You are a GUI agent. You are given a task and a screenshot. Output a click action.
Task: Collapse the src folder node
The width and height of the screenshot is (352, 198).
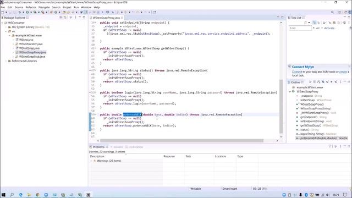tap(6, 31)
